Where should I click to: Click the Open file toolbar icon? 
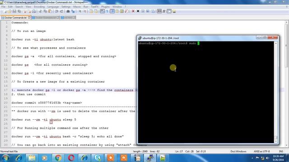[x=9, y=11]
